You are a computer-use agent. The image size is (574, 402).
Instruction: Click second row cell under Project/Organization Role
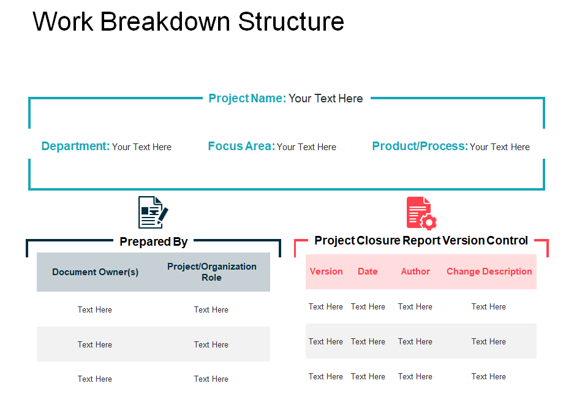pyautogui.click(x=211, y=344)
